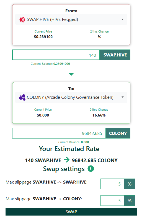This screenshot has width=142, height=220.
Task: Edit max slippage SWAP.HIVE to COLONY field
Action: click(112, 201)
